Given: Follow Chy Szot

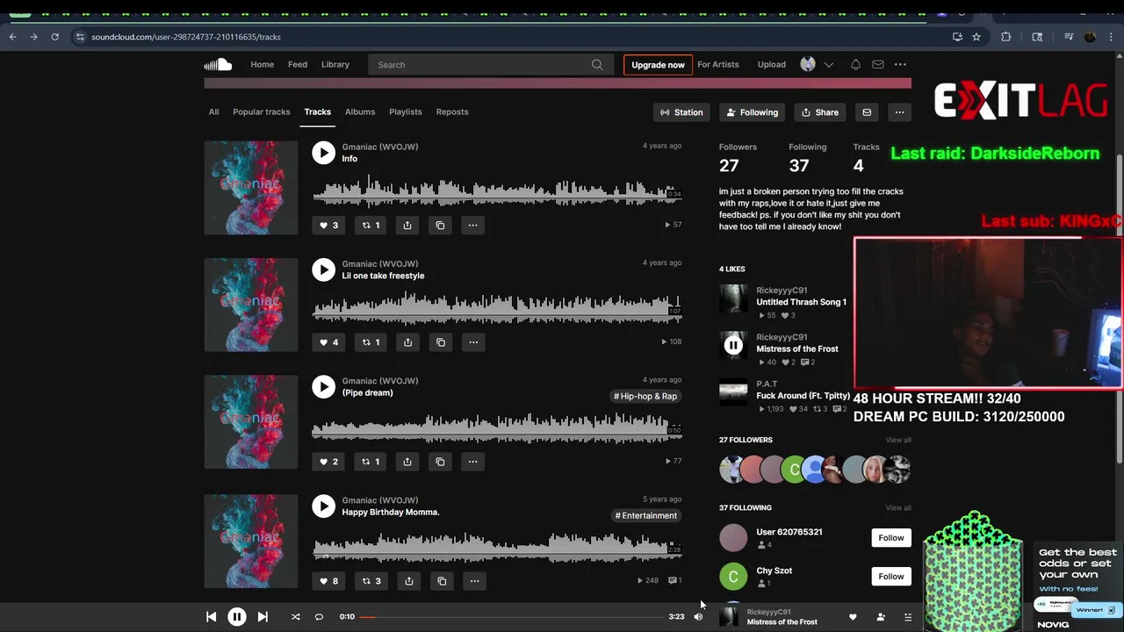Looking at the screenshot, I should click(891, 577).
